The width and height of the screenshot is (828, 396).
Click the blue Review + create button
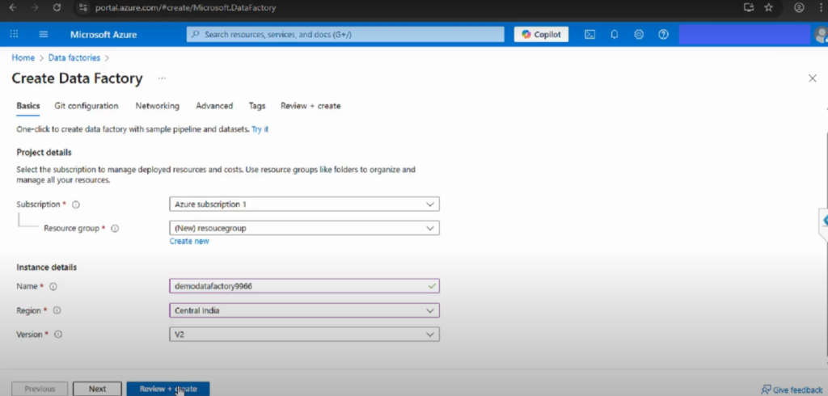pyautogui.click(x=168, y=389)
